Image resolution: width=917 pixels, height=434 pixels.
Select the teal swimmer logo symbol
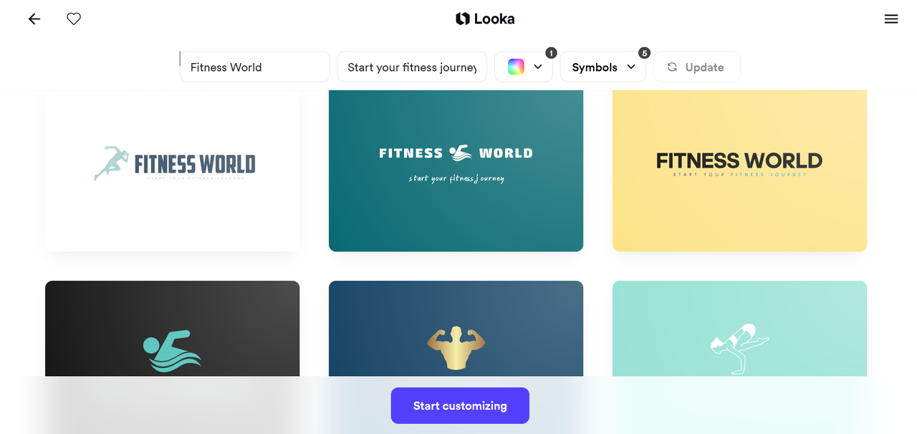172,351
